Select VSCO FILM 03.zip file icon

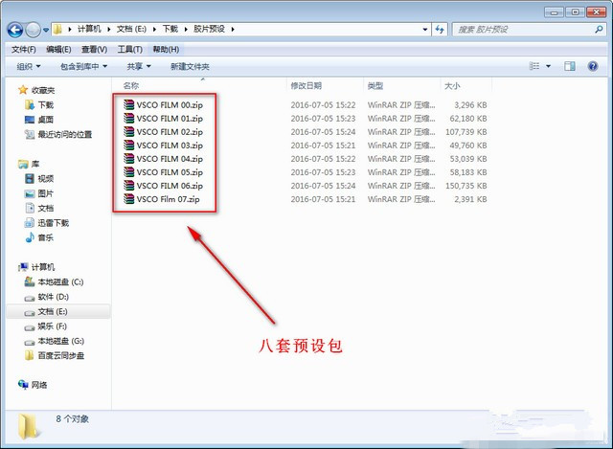(128, 145)
